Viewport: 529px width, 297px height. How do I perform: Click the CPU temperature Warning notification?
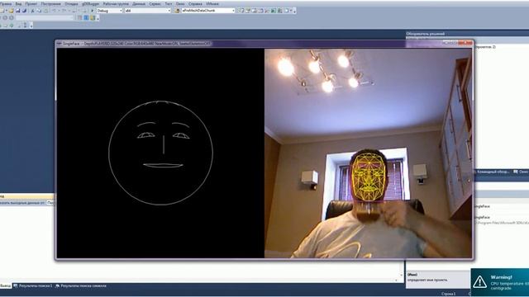pyautogui.click(x=500, y=282)
